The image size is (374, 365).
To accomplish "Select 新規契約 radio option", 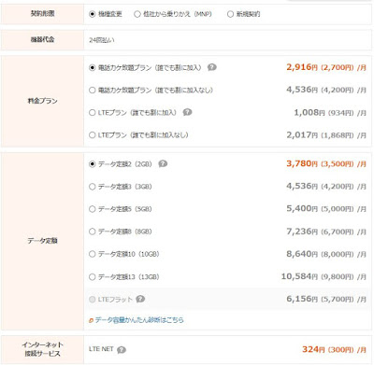I will pyautogui.click(x=230, y=14).
